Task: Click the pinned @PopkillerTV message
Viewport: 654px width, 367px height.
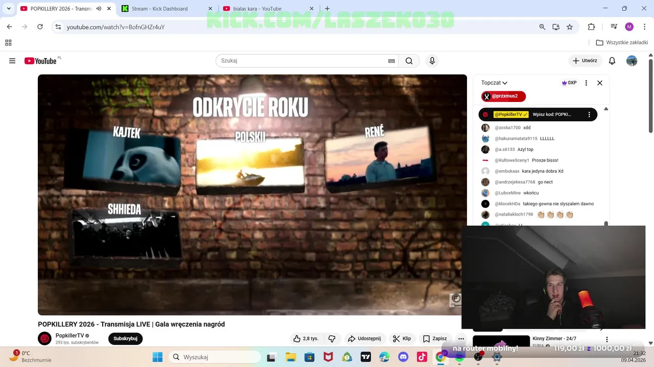Action: tap(538, 115)
